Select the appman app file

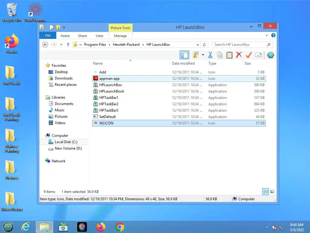(179, 79)
